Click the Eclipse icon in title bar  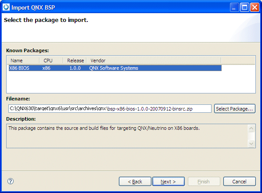(x=6, y=7)
